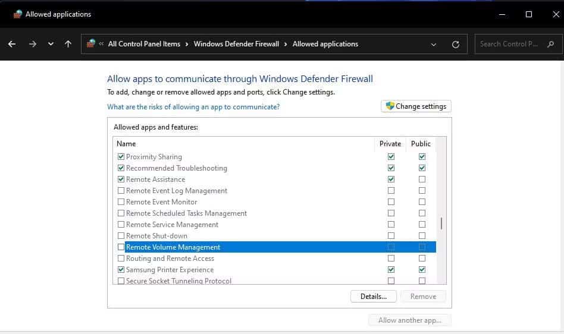Expand the address bar history dropdown
This screenshot has width=564, height=334.
[x=434, y=45]
